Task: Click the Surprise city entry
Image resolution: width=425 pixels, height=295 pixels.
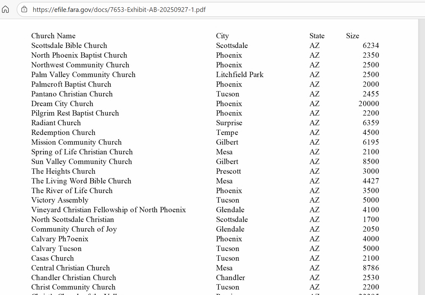Action: coord(229,123)
